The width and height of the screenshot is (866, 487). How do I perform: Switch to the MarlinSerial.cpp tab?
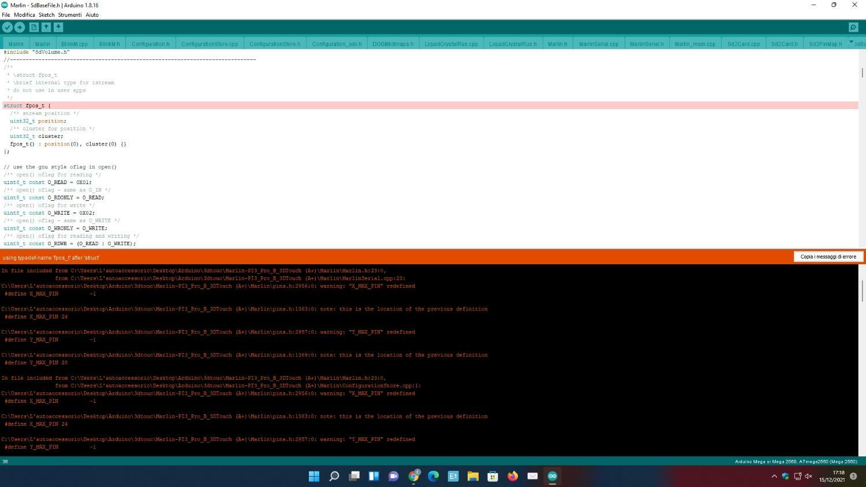tap(599, 44)
